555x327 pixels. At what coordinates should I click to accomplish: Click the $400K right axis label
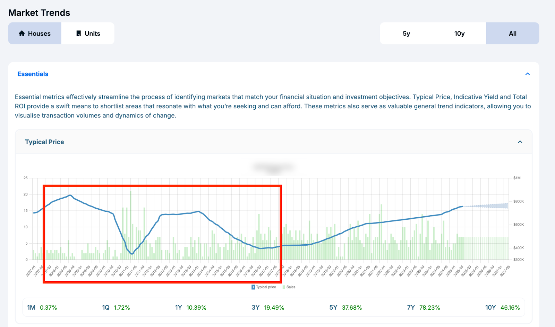click(x=519, y=248)
